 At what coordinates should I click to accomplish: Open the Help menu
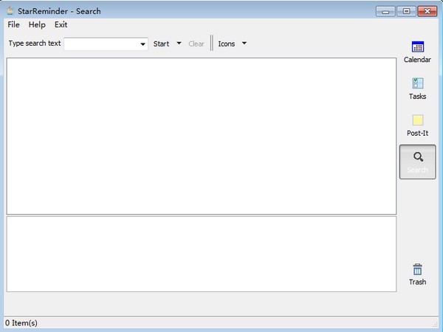coord(37,24)
